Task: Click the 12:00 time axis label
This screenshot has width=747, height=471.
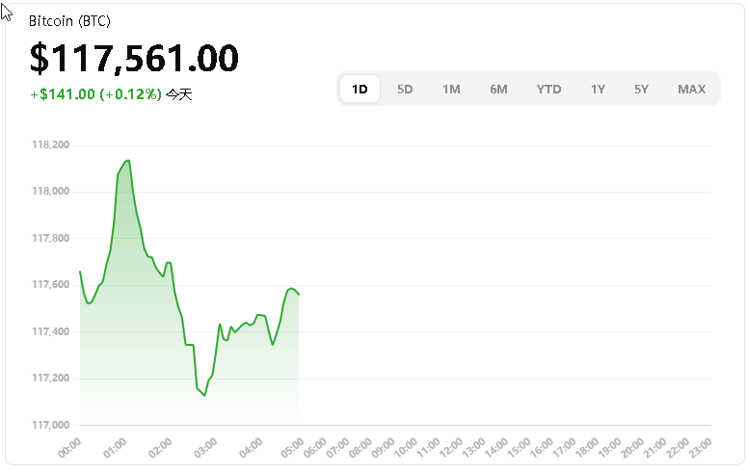Action: (450, 447)
